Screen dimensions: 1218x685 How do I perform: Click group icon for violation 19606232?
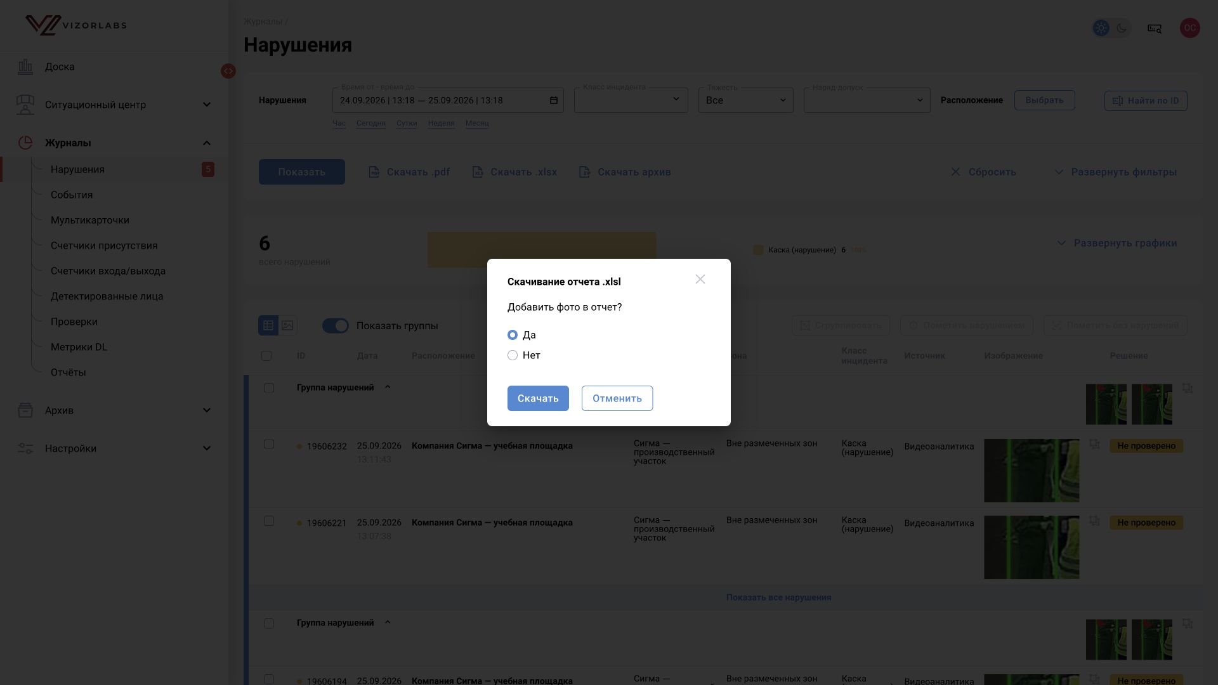[x=1095, y=444]
